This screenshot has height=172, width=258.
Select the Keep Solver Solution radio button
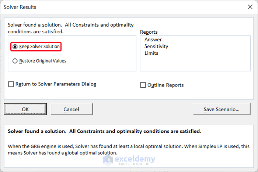tap(15, 47)
